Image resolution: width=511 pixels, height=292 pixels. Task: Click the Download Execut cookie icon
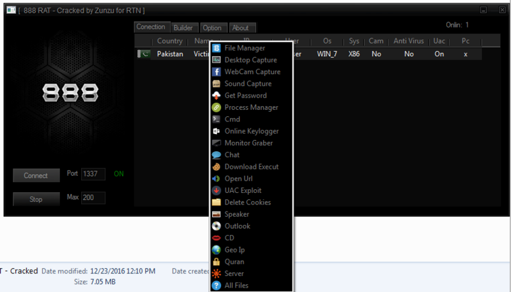click(x=217, y=167)
